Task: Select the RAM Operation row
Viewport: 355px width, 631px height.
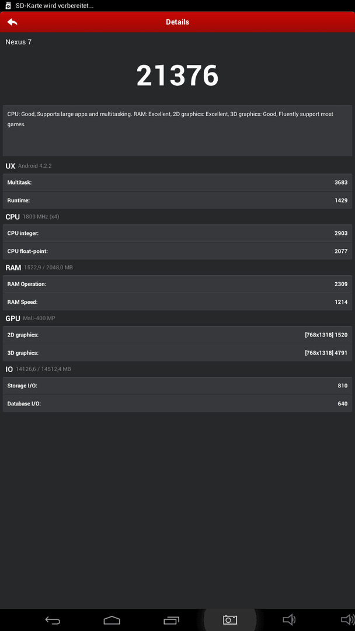Action: coord(178,284)
